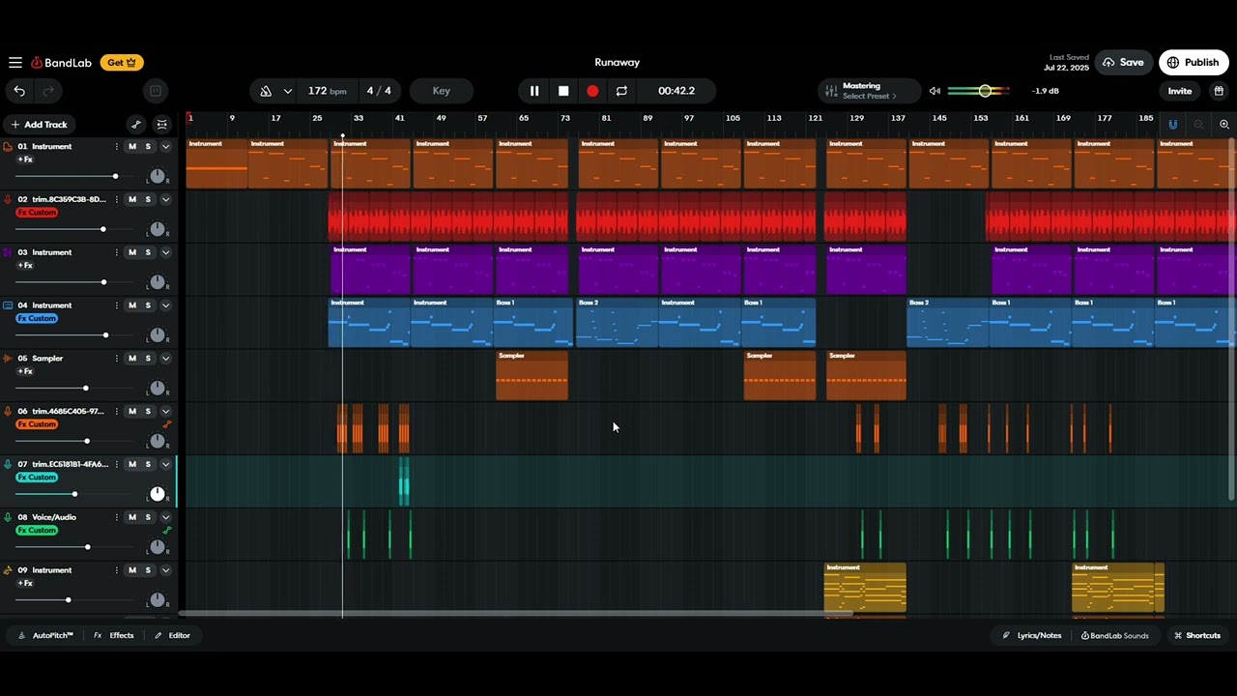Image resolution: width=1237 pixels, height=696 pixels.
Task: Click the microphone icon of track 02
Action: [x=8, y=200]
